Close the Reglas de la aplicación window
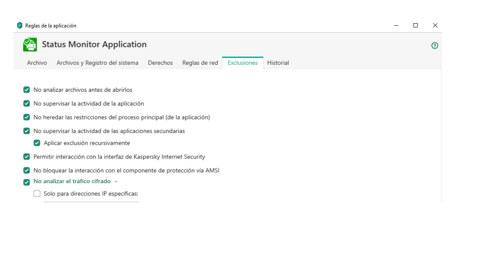This screenshot has height=278, width=494. point(435,26)
